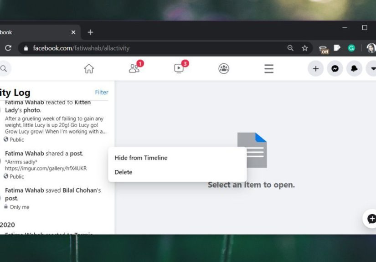Viewport: 376px width, 262px height.
Task: Click the 'After a grueling week' description text
Action: click(x=56, y=125)
